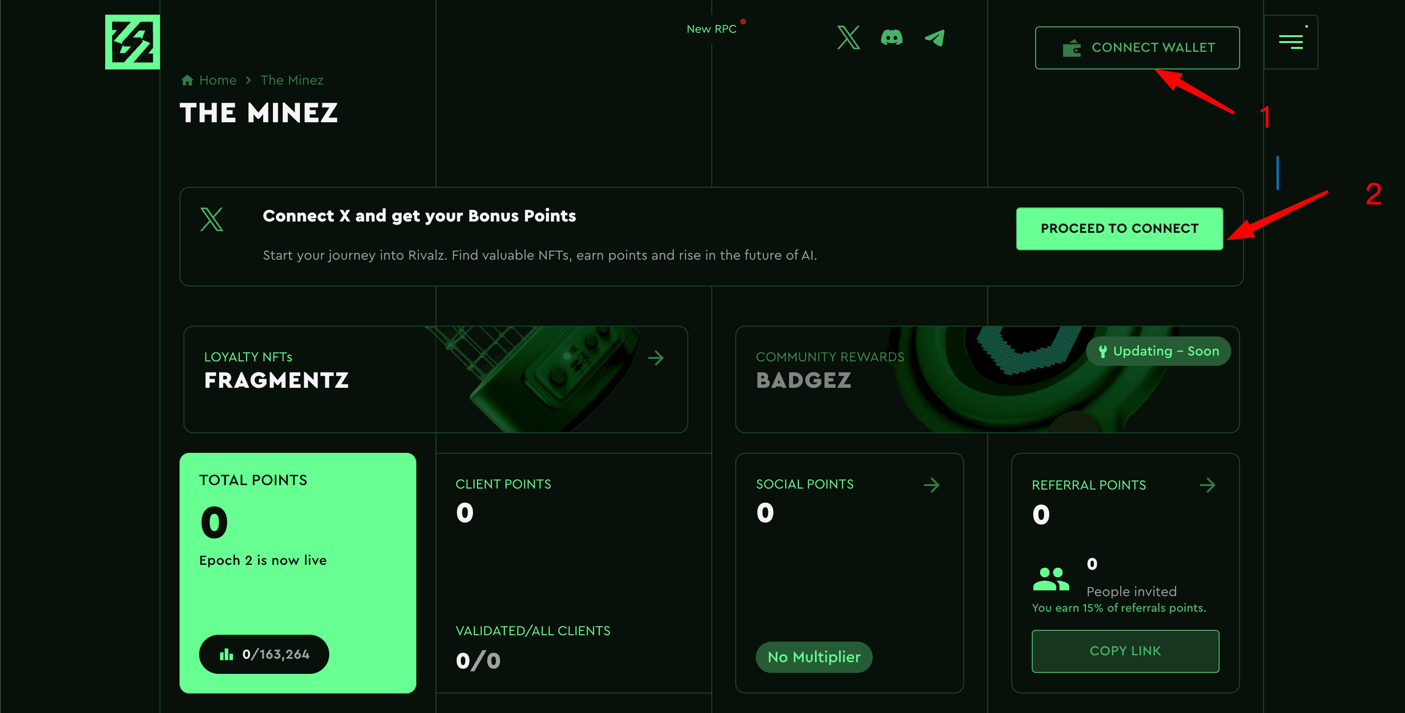1405x713 pixels.
Task: Click the Proceed to Connect button
Action: coord(1119,228)
